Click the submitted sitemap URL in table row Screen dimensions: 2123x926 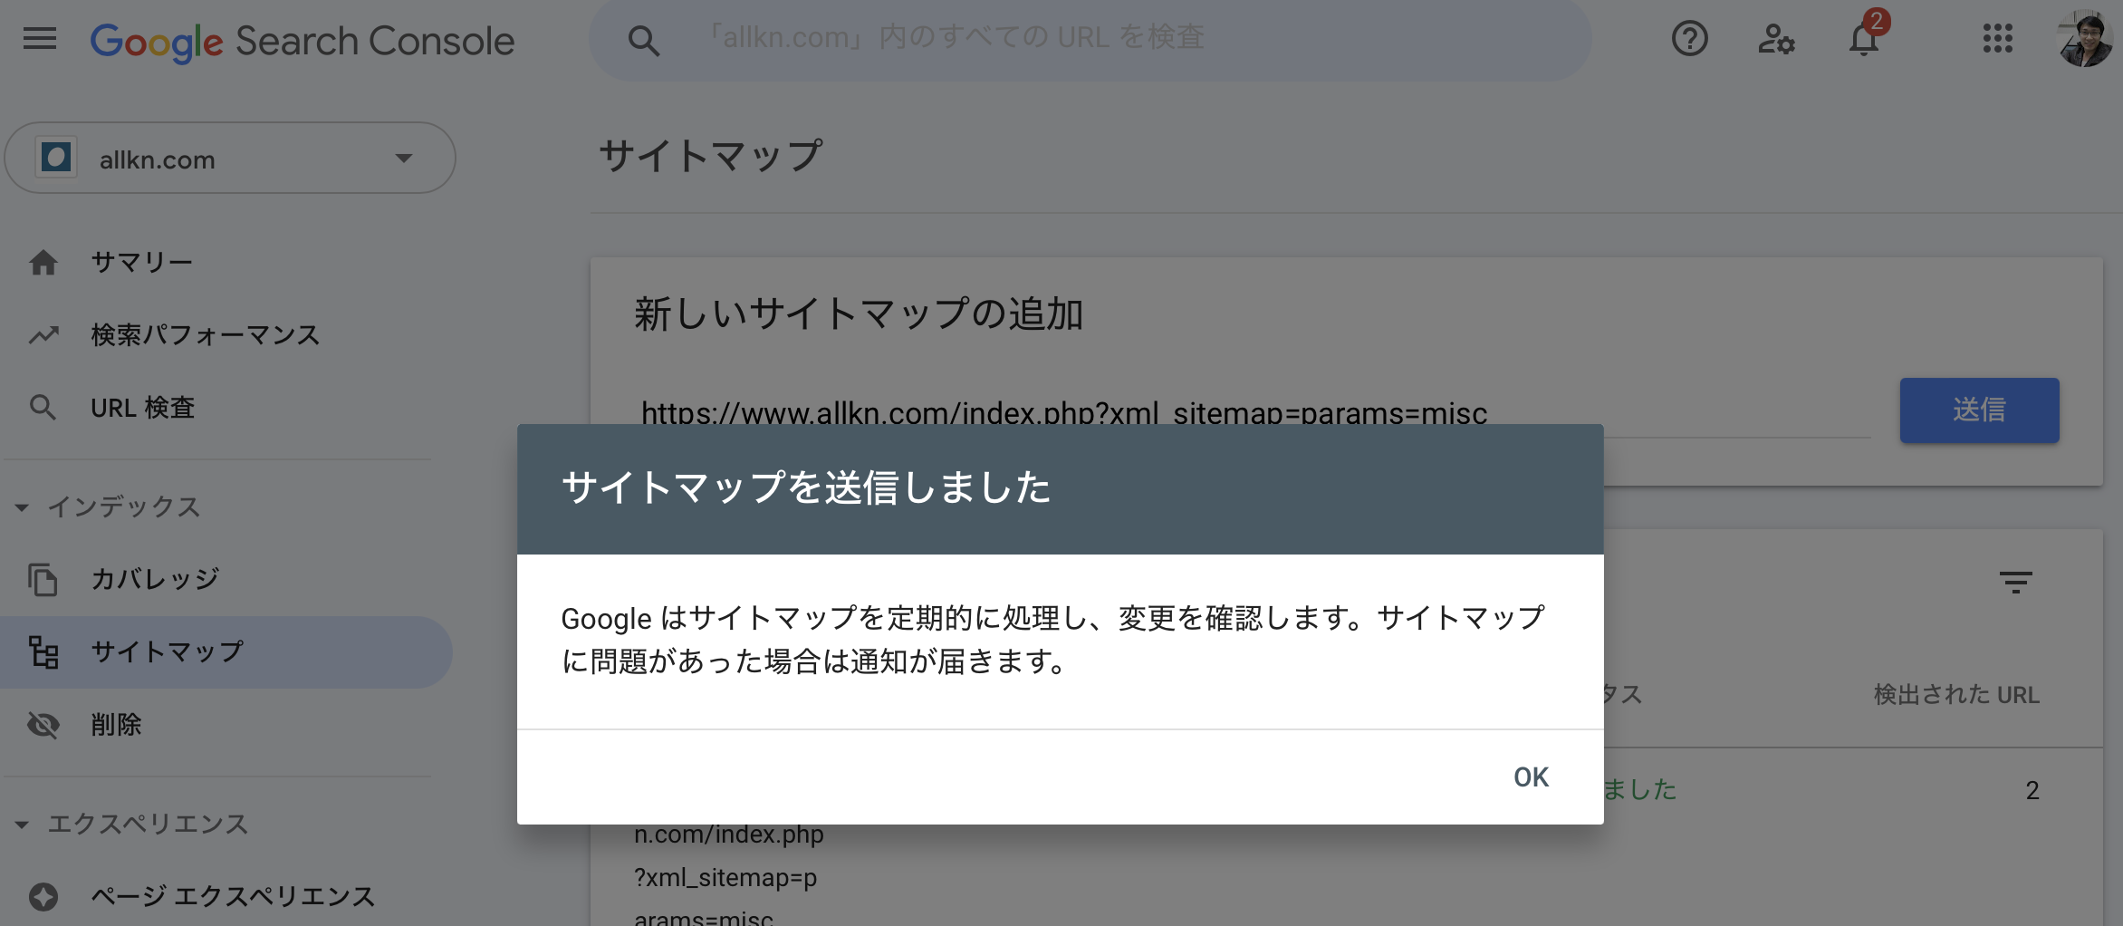[x=729, y=875]
